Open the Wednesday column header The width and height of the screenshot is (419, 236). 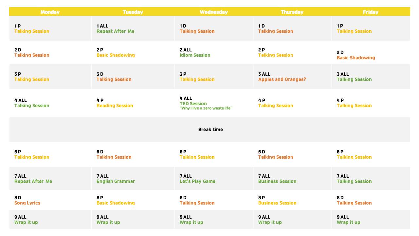(x=214, y=12)
